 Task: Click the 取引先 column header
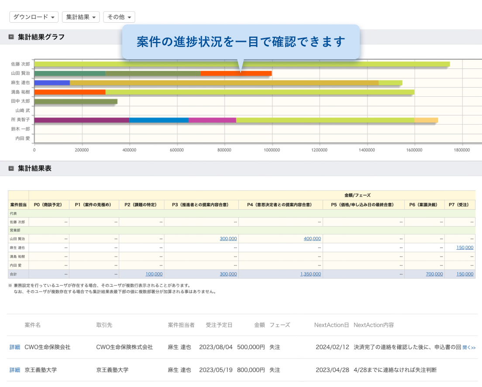(x=104, y=325)
